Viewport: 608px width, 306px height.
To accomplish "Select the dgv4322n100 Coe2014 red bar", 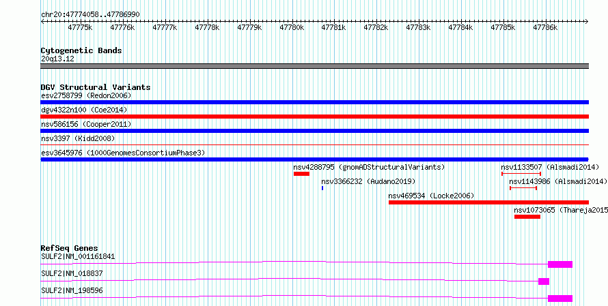I will (x=314, y=117).
